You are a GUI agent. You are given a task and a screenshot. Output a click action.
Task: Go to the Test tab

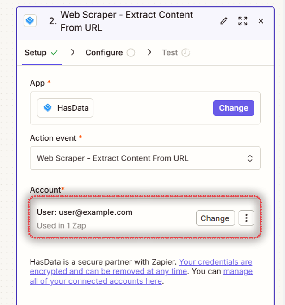click(176, 52)
